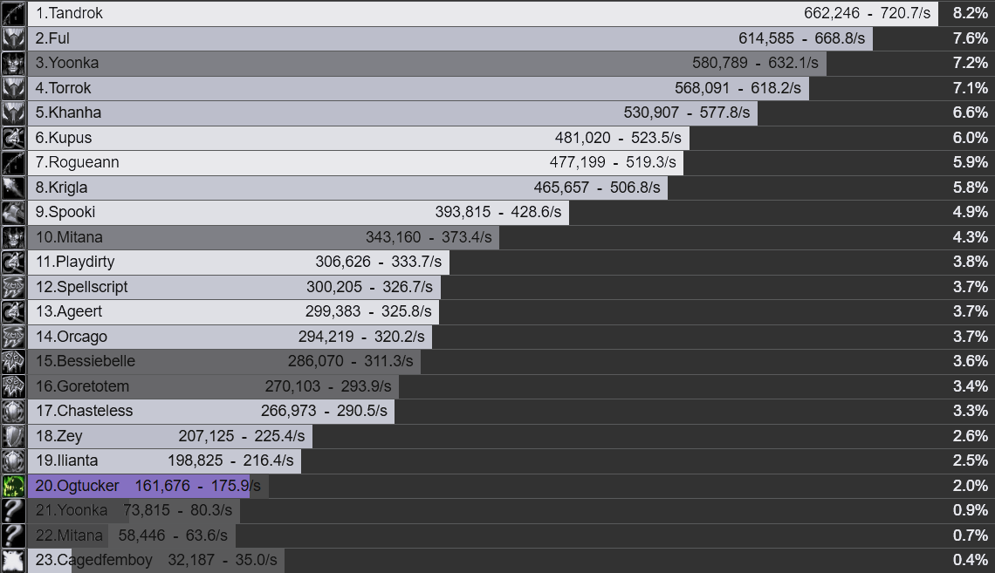Click the green icon beside 20.Ogtucker
Image resolution: width=995 pixels, height=573 pixels.
(13, 486)
